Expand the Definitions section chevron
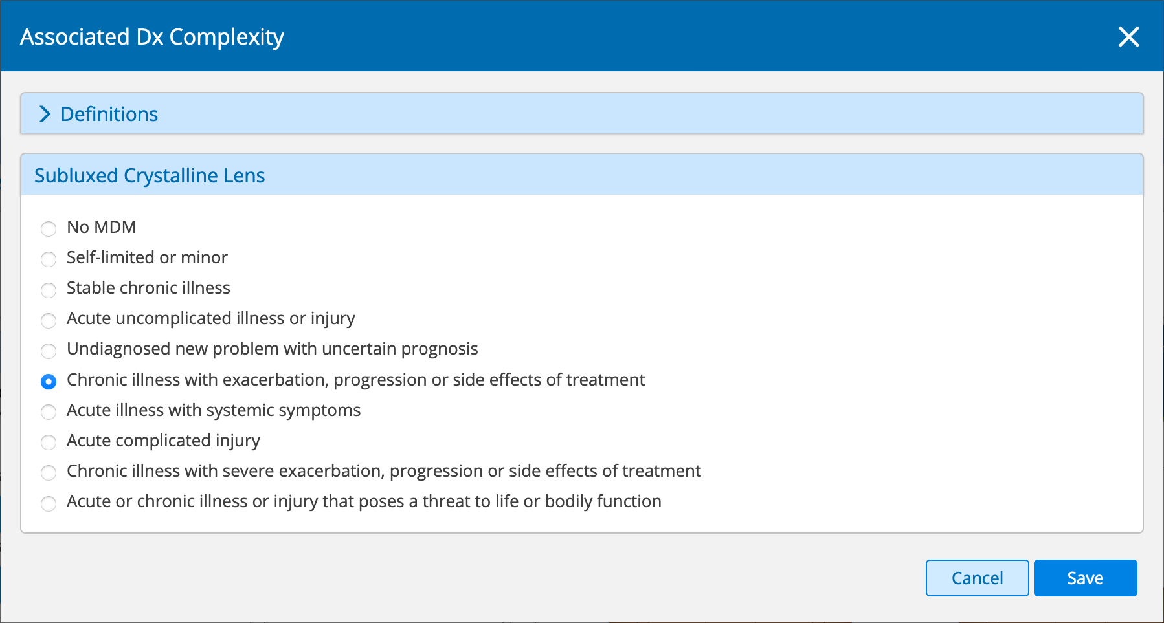The width and height of the screenshot is (1164, 623). [45, 115]
